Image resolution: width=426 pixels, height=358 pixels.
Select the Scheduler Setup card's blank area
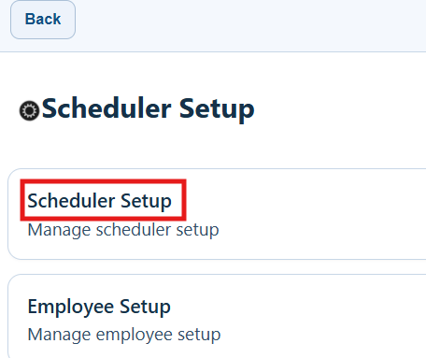click(x=311, y=214)
